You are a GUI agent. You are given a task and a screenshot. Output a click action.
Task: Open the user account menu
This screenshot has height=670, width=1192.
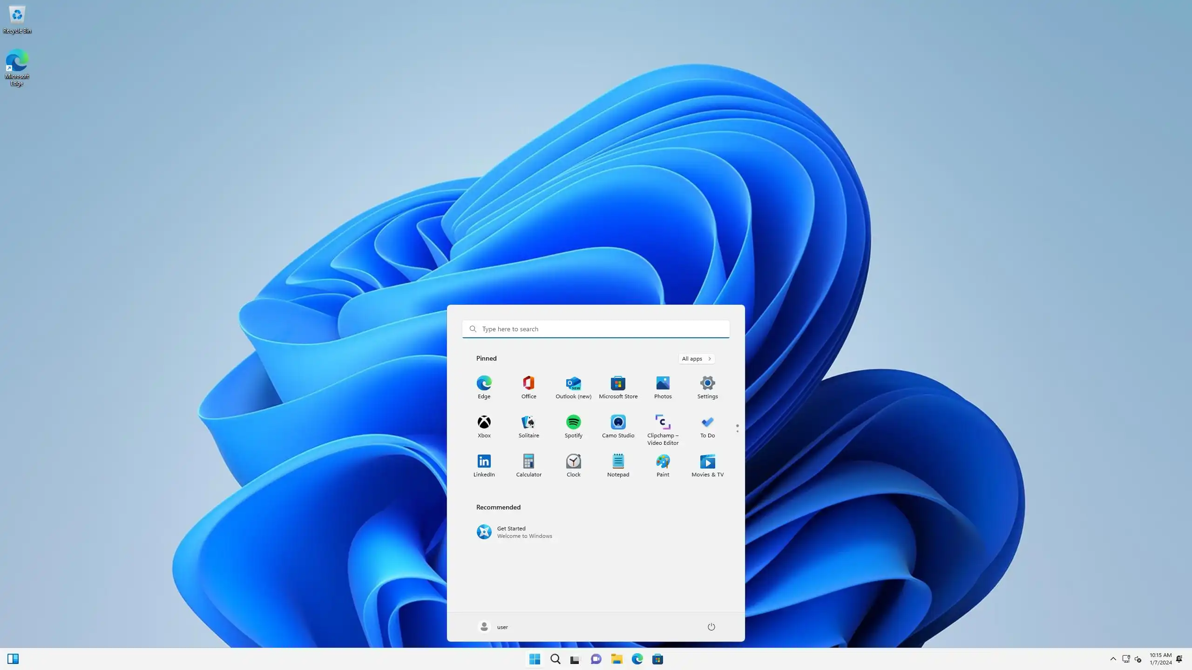[493, 627]
